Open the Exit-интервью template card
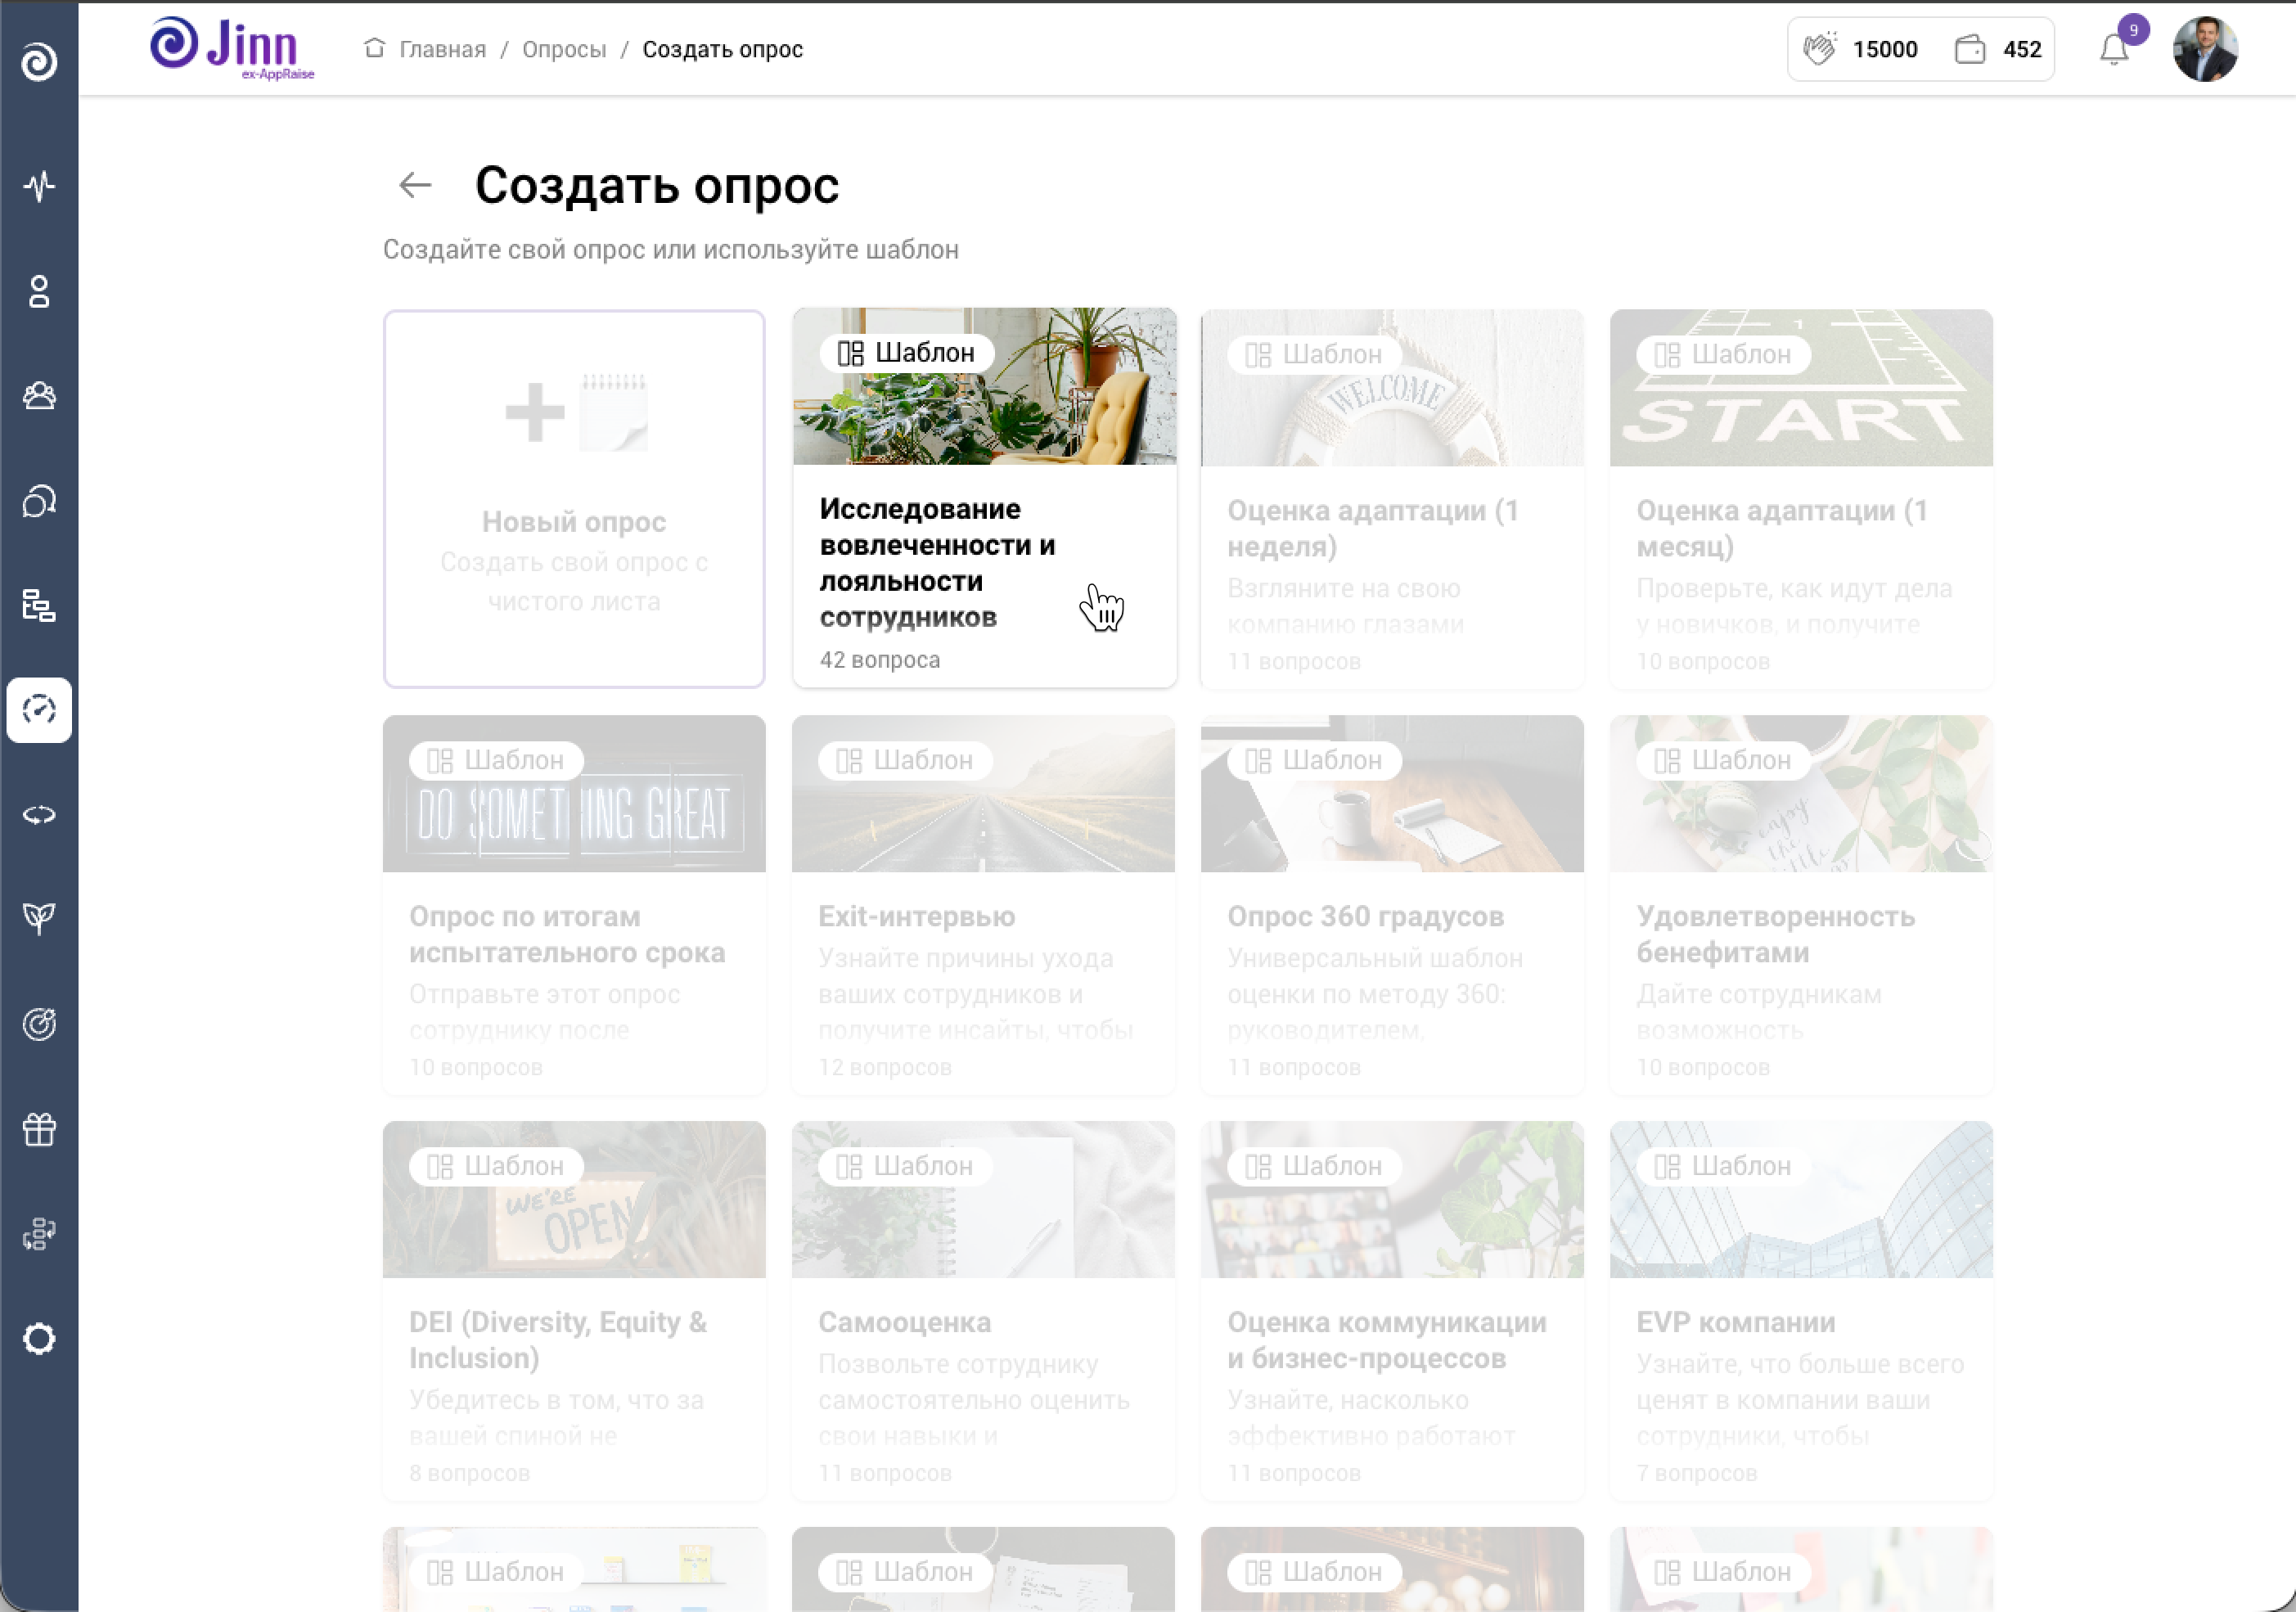This screenshot has height=1612, width=2296. [x=983, y=904]
